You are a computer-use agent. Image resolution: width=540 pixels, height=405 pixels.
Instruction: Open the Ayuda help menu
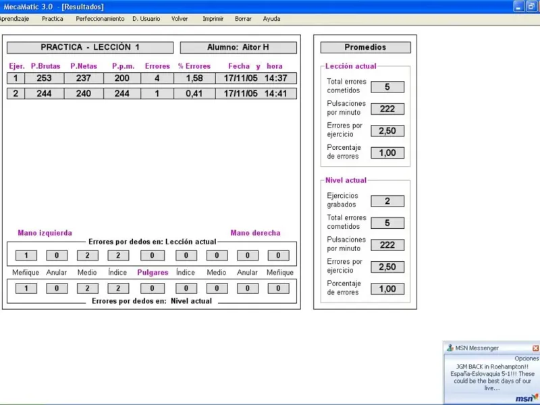(271, 19)
